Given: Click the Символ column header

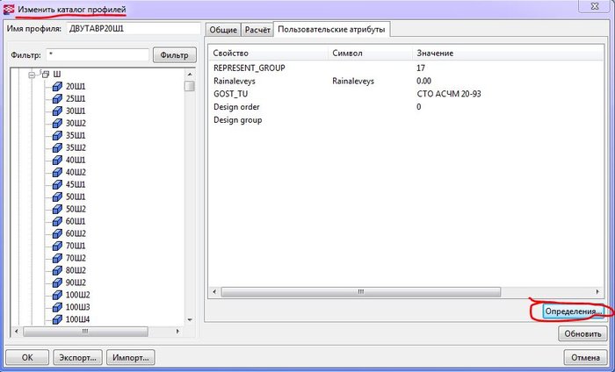Looking at the screenshot, I should [370, 54].
